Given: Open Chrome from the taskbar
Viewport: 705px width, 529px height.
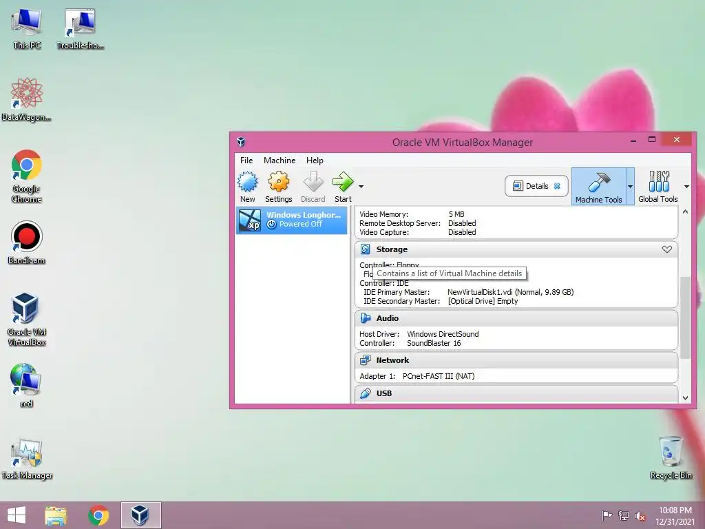Looking at the screenshot, I should tap(98, 515).
